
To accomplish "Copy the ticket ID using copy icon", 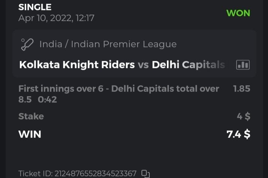I will tap(145, 174).
